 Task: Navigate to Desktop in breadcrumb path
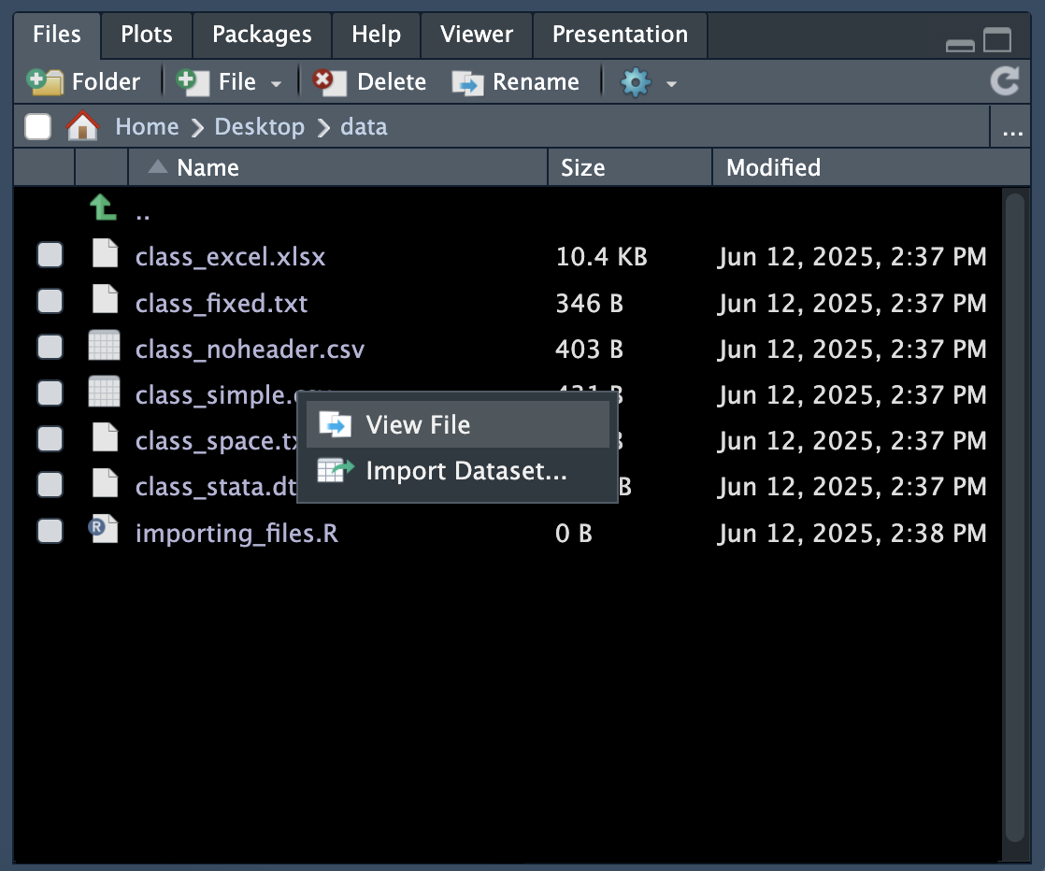coord(259,127)
